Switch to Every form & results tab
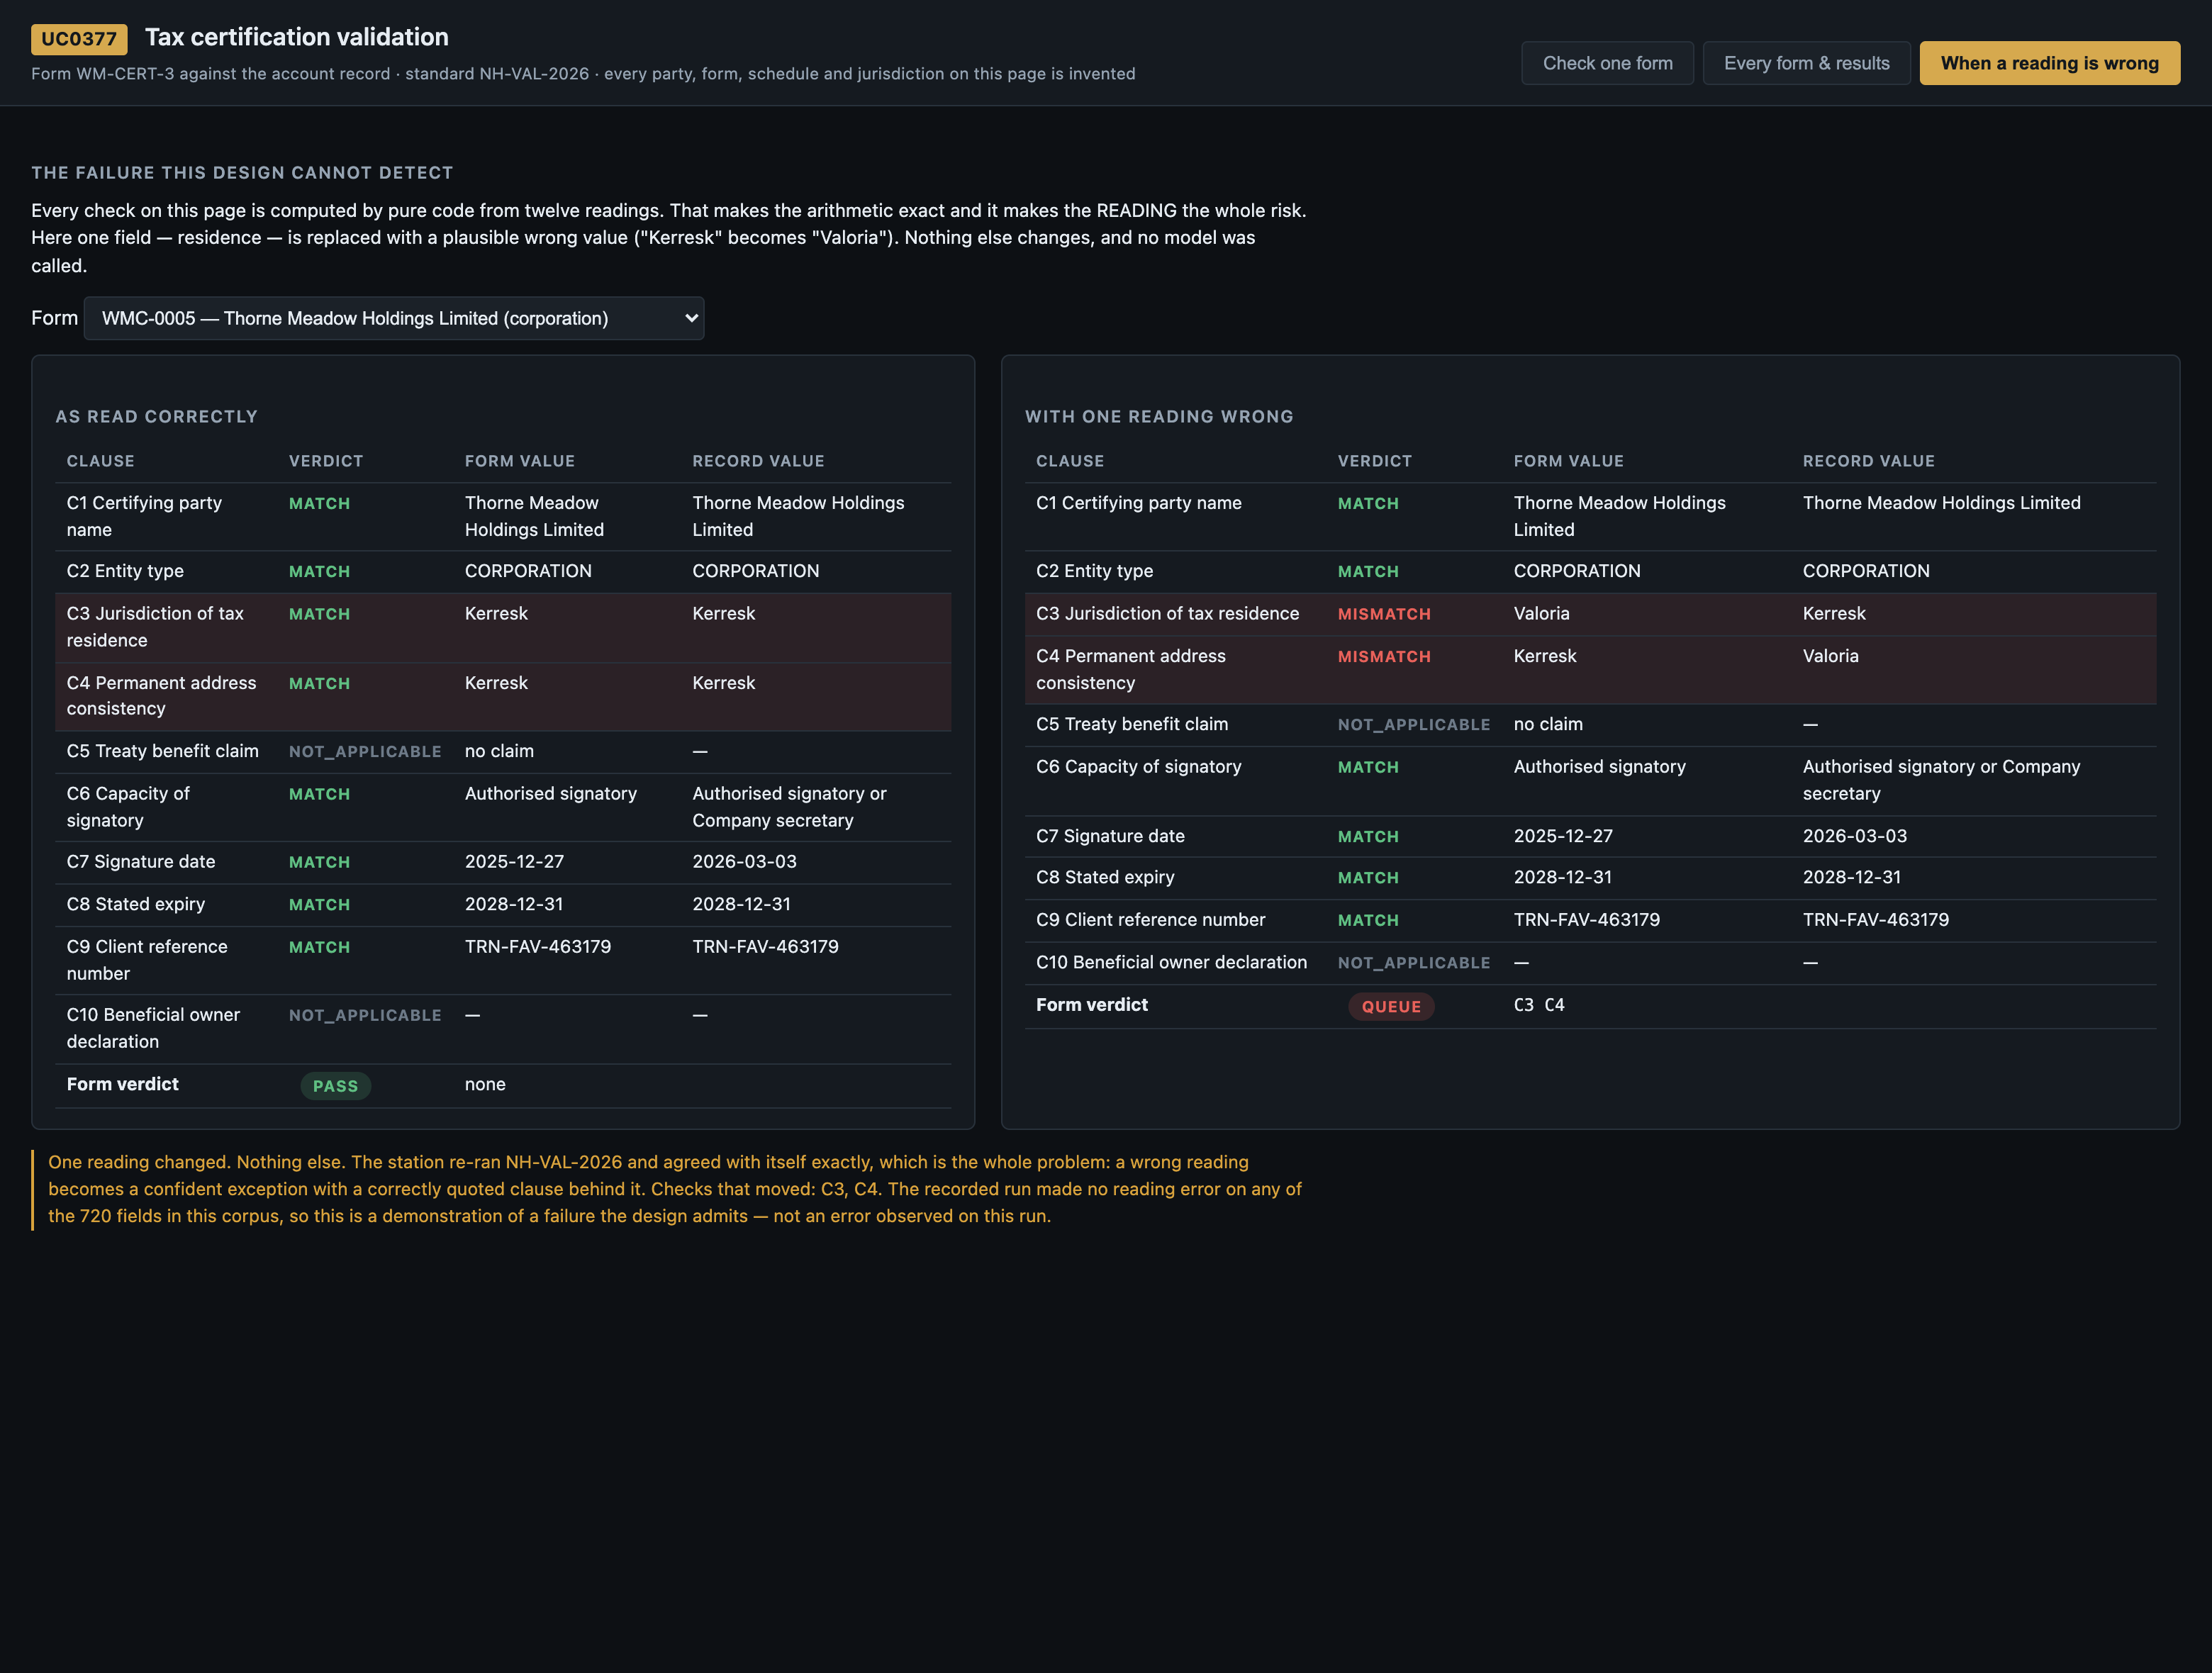 click(x=1806, y=63)
